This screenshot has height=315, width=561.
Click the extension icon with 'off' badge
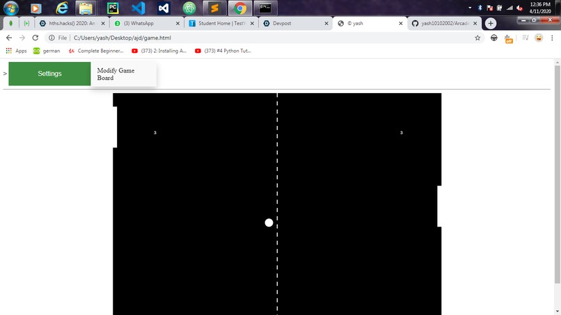[x=508, y=38]
